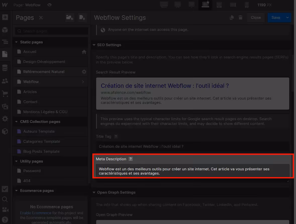Open the CMS Collections database icon

pos(5,68)
